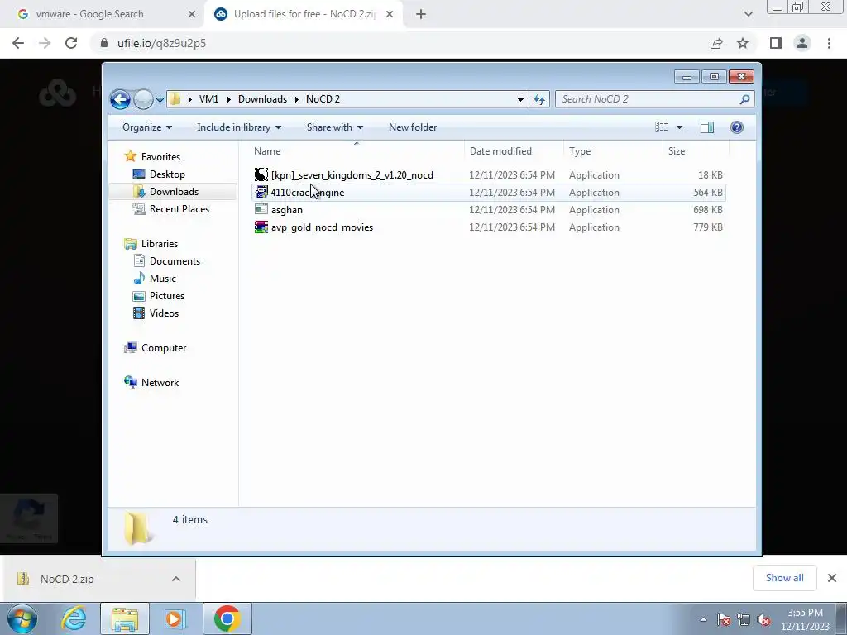Click the seven_kingdoms file icon
Screen dimensions: 847x635
tap(261, 174)
